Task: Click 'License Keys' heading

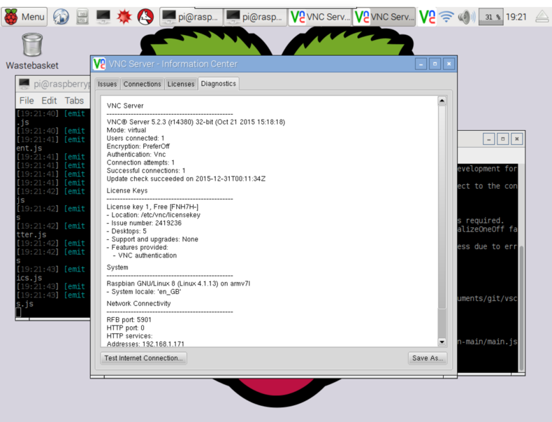Action: click(126, 191)
